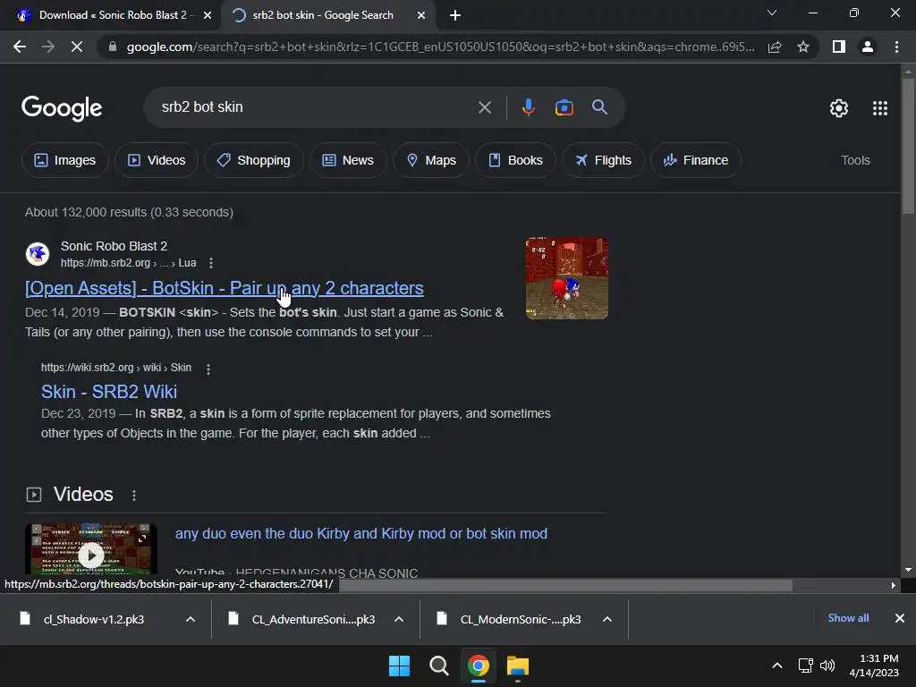Image resolution: width=916 pixels, height=687 pixels.
Task: Click the browser forward arrow
Action: pos(48,47)
